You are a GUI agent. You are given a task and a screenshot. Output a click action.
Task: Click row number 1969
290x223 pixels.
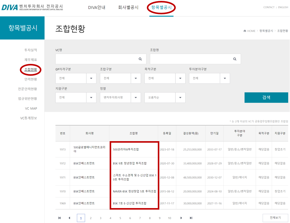tap(62, 203)
